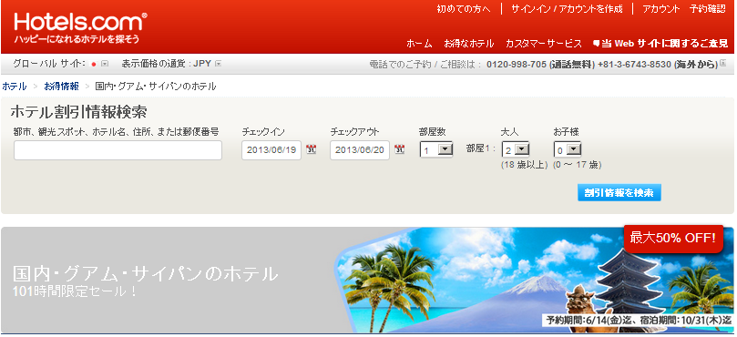Click the 予約確認 link
Screen dimensions: 737x337
tap(708, 8)
